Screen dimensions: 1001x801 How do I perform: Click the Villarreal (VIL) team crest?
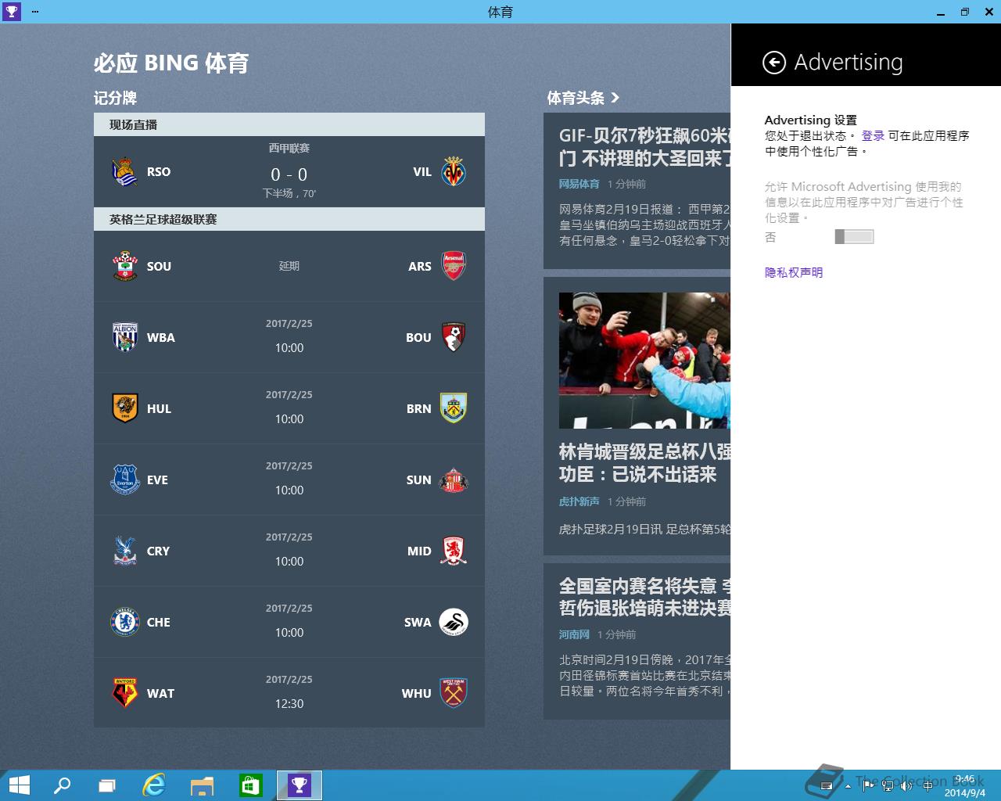coord(454,171)
